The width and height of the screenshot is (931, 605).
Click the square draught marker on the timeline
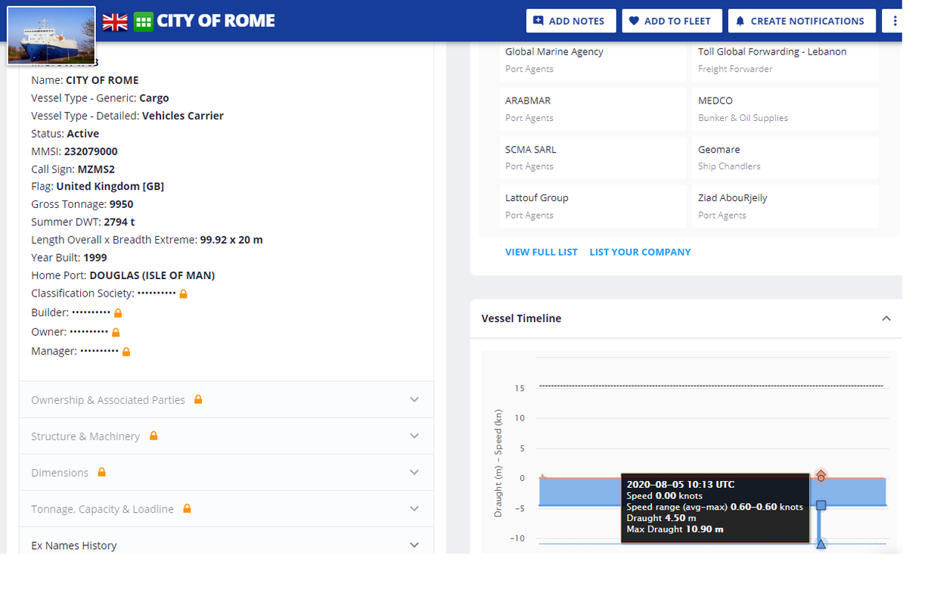(x=821, y=505)
